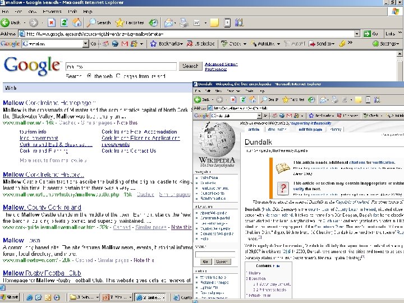Go Back in the Google search window
The width and height of the screenshot is (404, 303).
coord(11,22)
